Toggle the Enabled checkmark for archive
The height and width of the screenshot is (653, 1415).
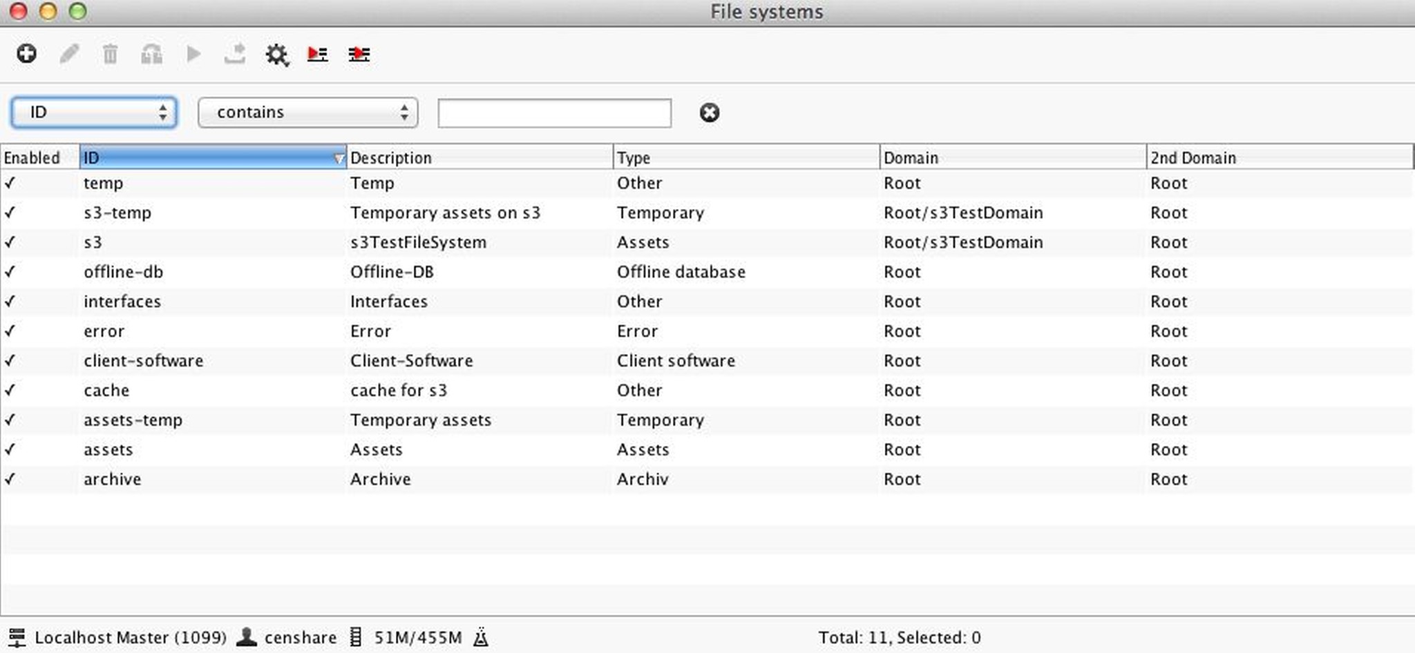click(x=10, y=479)
